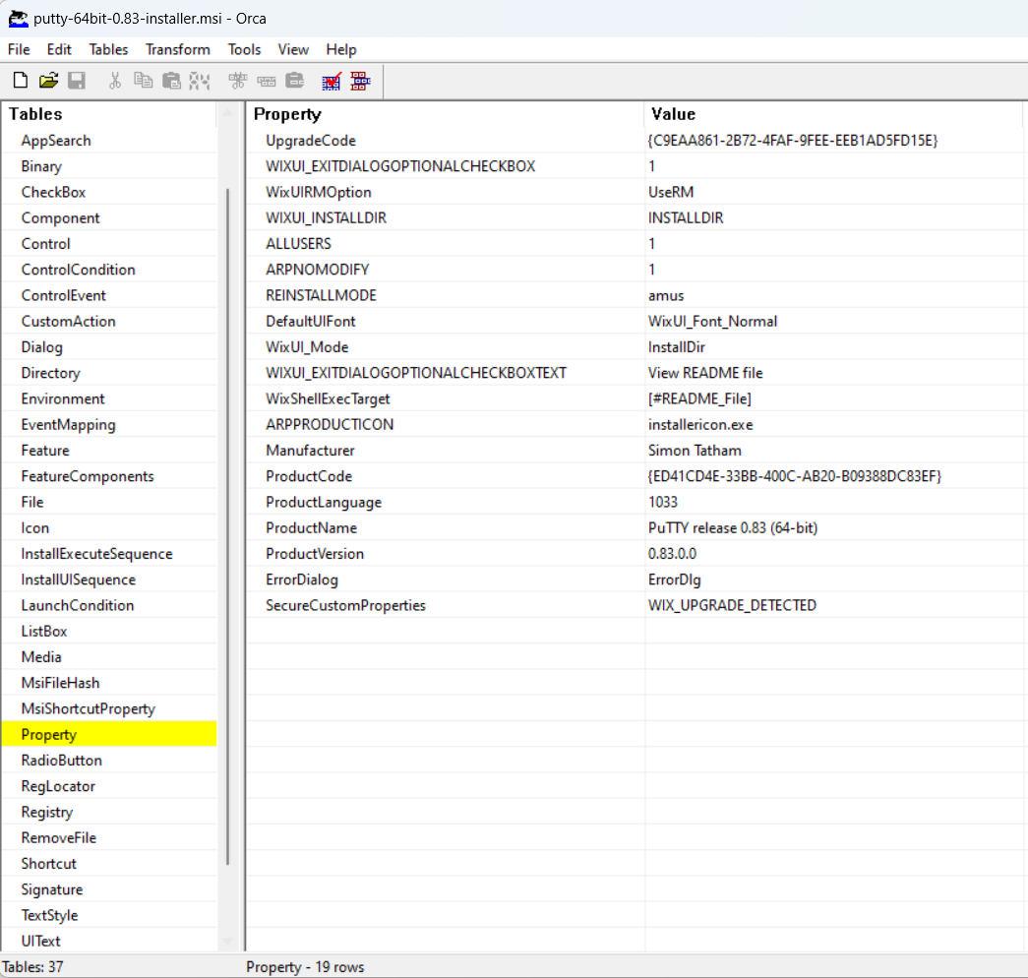The height and width of the screenshot is (978, 1028).
Task: Open an MSI file via the open folder icon
Action: pos(48,81)
